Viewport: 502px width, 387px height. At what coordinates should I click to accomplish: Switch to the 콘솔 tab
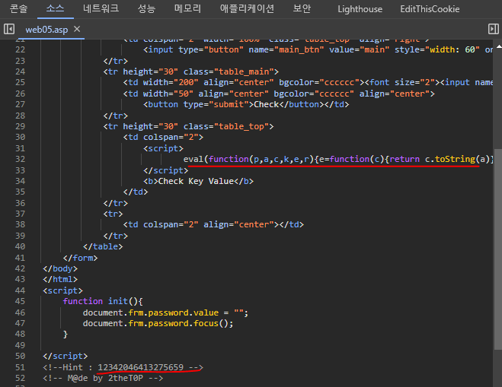(x=18, y=8)
